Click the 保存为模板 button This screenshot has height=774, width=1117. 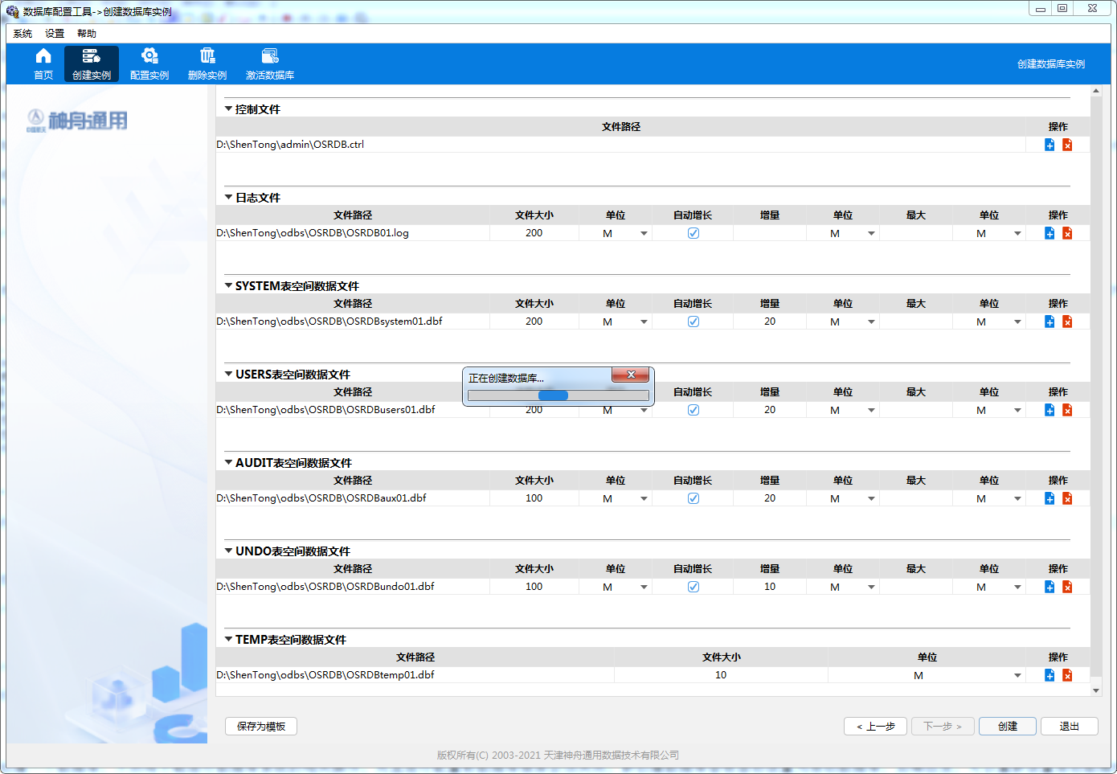point(261,726)
